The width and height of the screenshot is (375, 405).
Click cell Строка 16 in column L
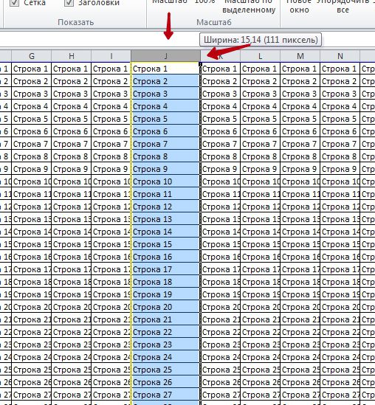tap(261, 257)
